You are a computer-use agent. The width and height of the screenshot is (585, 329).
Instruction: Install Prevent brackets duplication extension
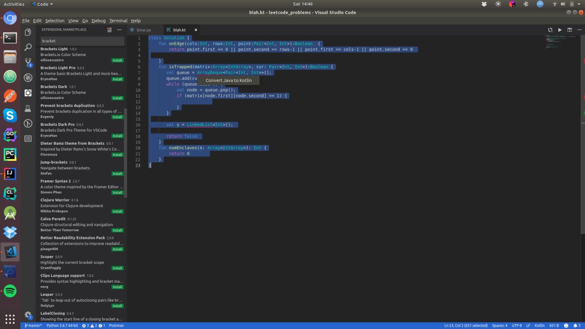(x=117, y=117)
